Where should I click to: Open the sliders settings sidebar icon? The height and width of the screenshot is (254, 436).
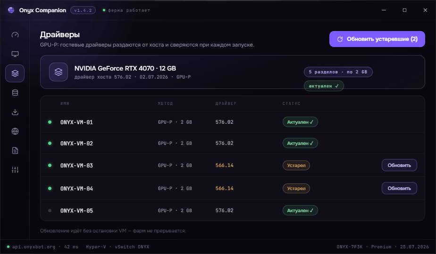click(15, 170)
